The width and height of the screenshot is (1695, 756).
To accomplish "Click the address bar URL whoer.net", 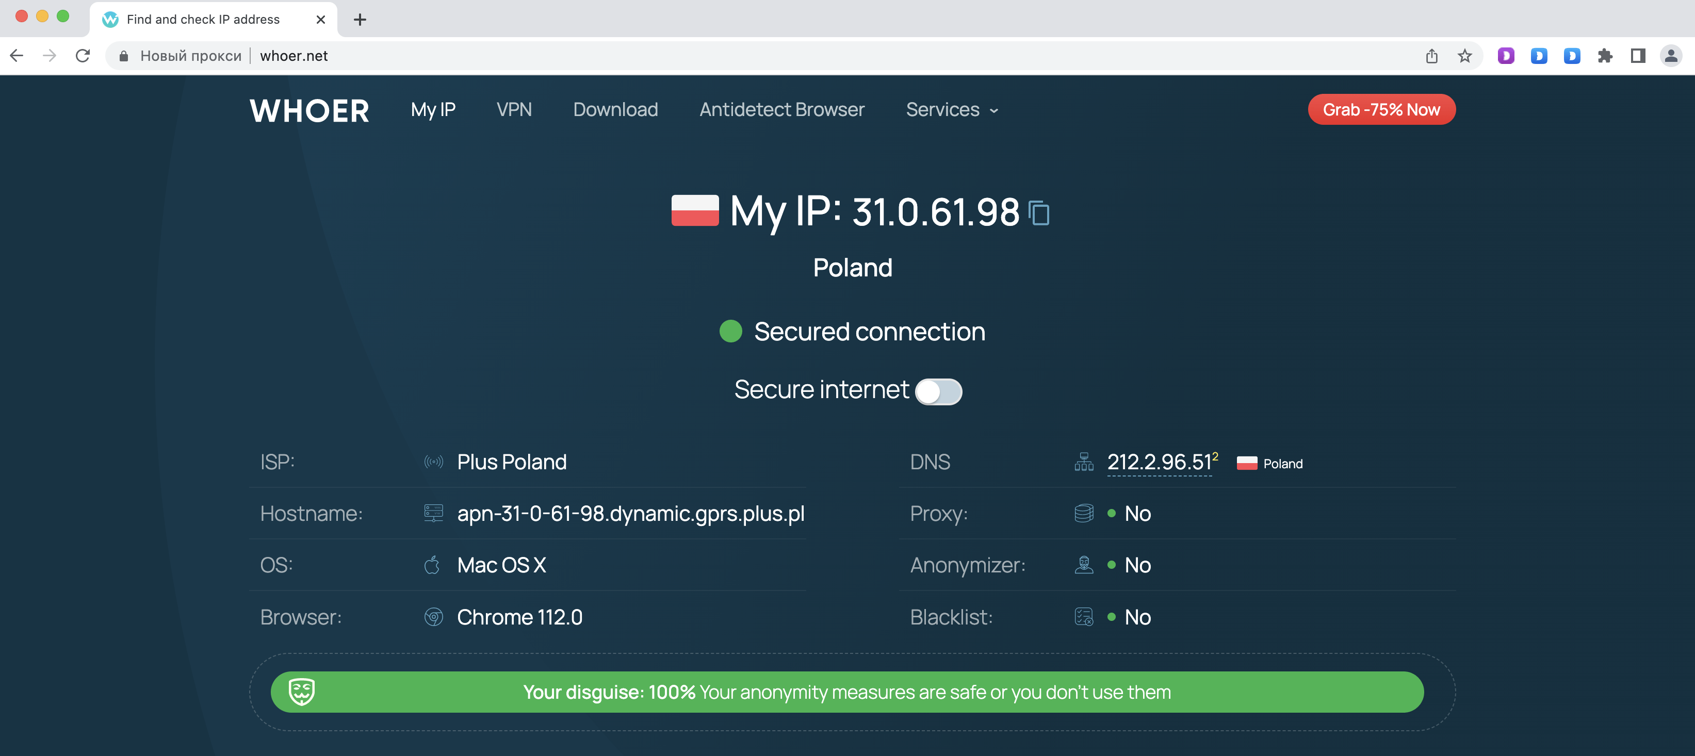I will [x=294, y=56].
